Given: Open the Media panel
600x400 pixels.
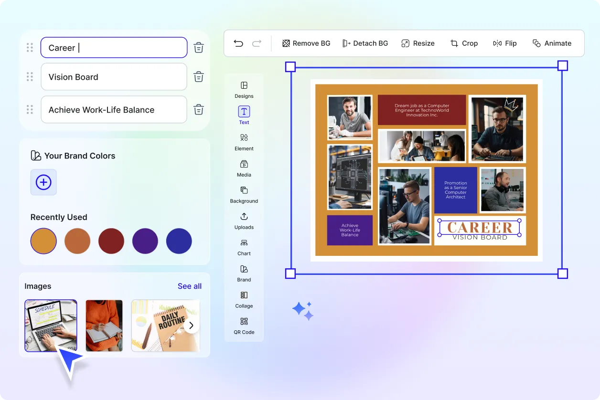Looking at the screenshot, I should pos(244,168).
